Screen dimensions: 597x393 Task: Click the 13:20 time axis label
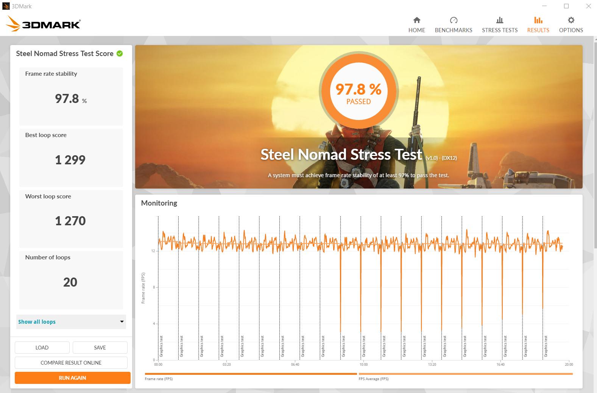(432, 365)
